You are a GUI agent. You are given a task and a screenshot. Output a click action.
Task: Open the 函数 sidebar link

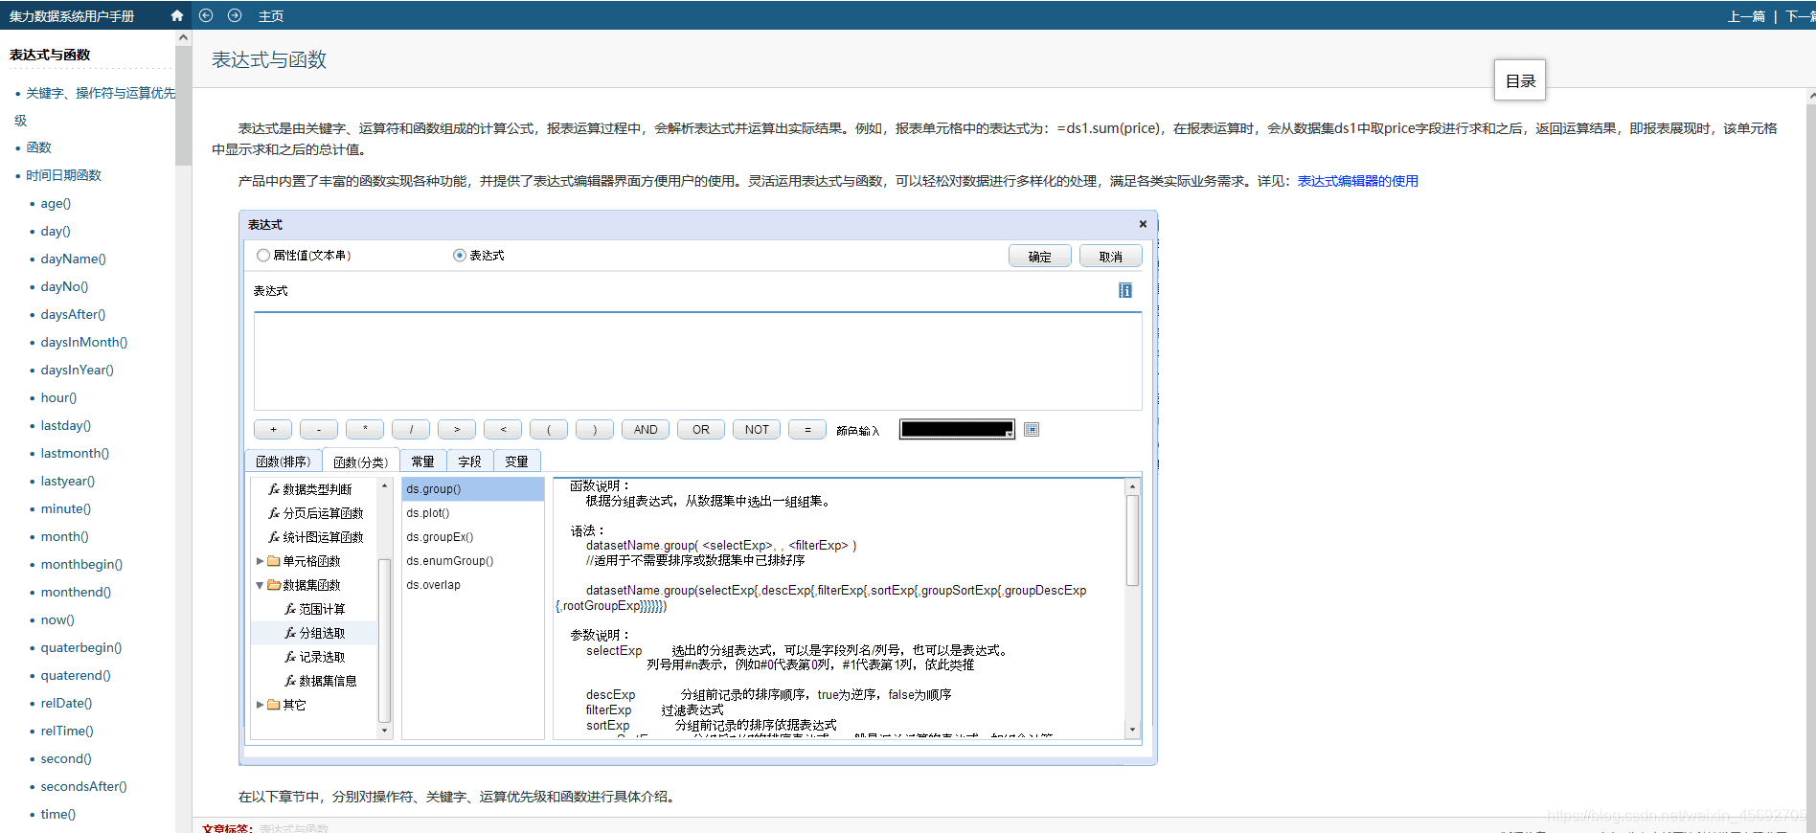(x=39, y=147)
